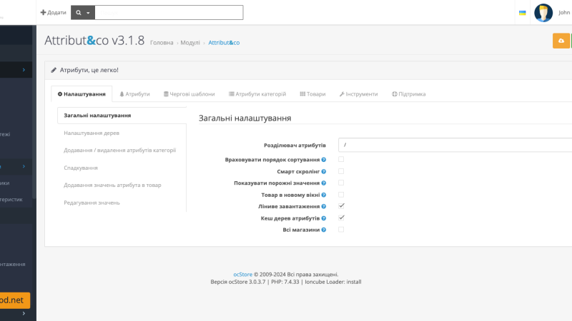Click the orange cloud upload button
The height and width of the screenshot is (321, 572).
point(561,41)
